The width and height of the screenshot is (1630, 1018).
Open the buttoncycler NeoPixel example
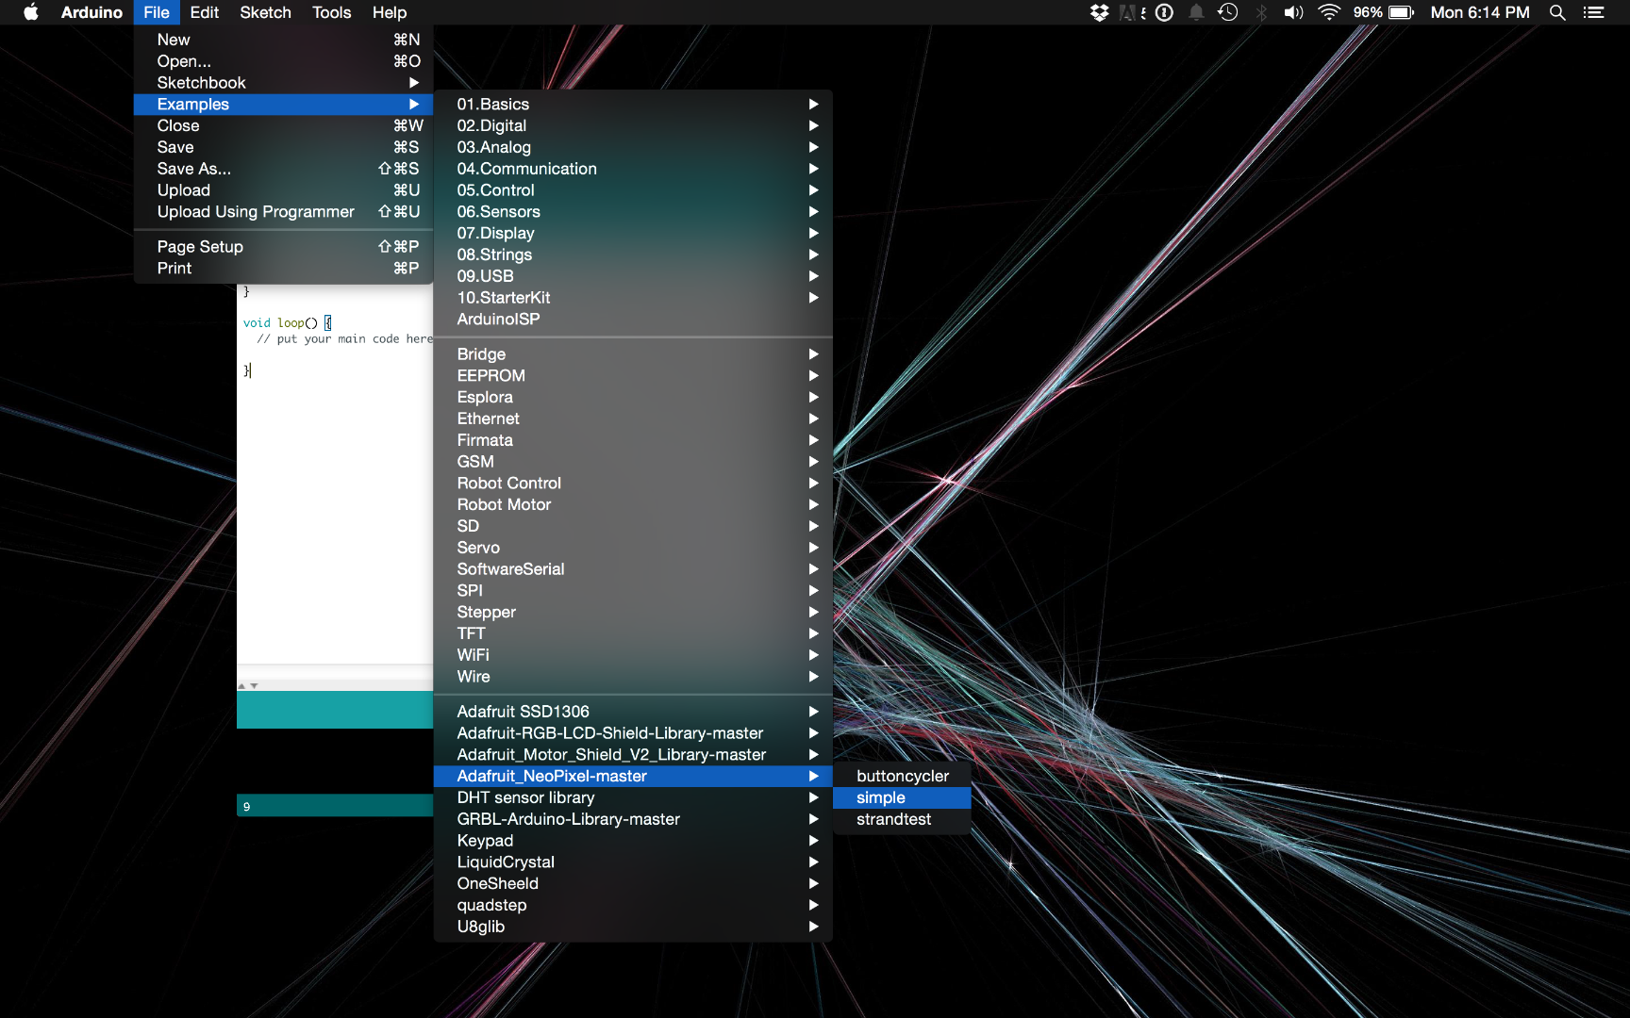902,777
